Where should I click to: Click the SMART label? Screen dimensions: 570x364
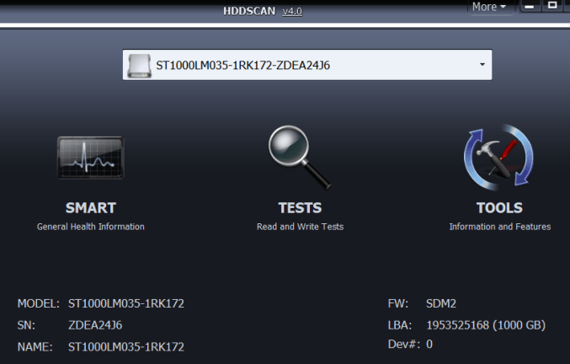coord(91,208)
